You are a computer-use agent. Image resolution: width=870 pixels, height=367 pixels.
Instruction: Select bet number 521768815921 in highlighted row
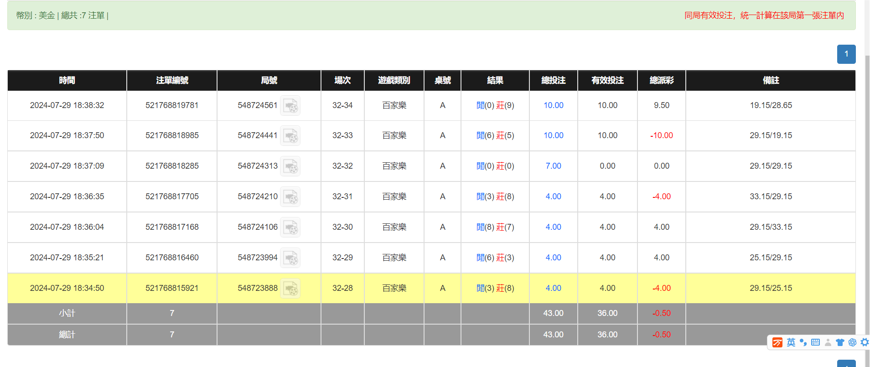[x=172, y=288]
